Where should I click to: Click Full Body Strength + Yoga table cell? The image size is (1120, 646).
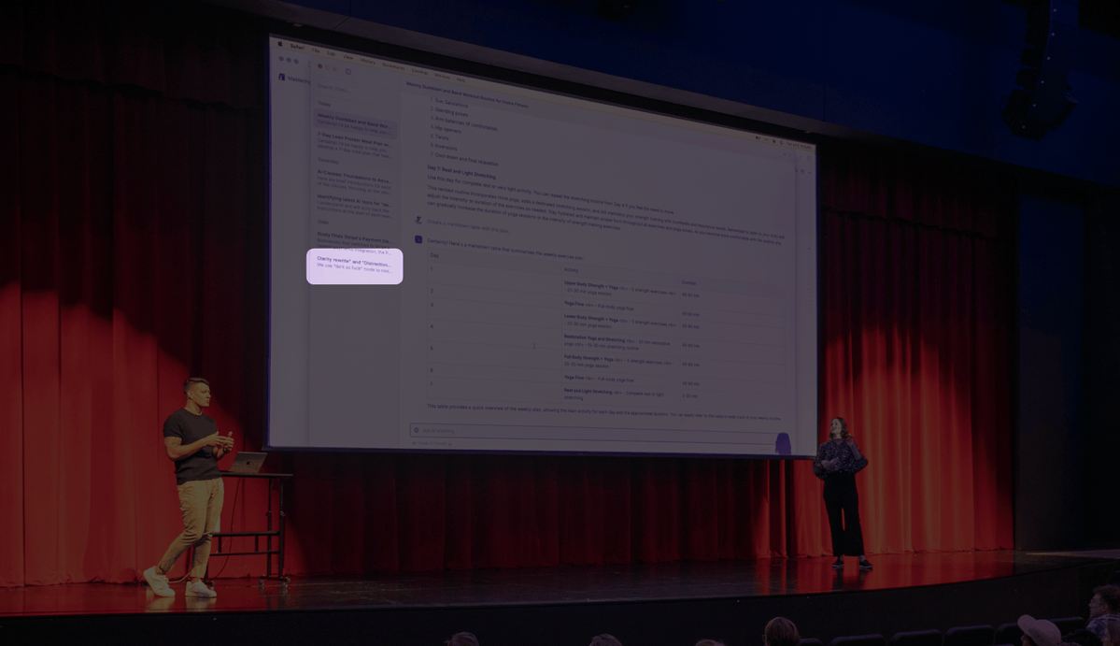(618, 363)
